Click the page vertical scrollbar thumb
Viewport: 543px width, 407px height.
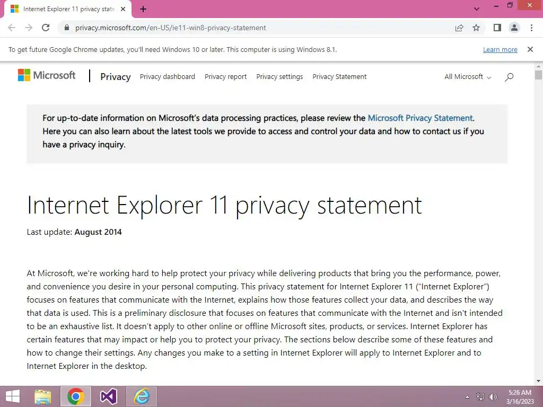[538, 75]
